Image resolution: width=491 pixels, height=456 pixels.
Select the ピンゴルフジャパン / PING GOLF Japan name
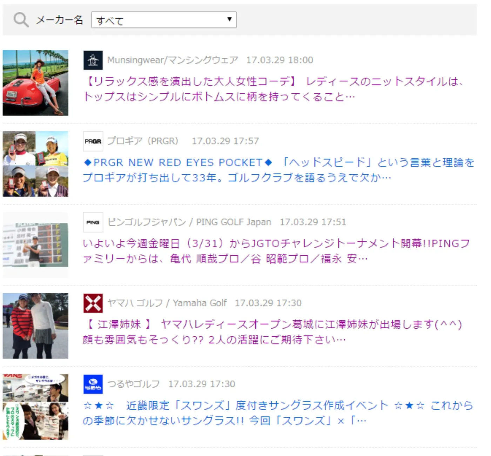(189, 222)
